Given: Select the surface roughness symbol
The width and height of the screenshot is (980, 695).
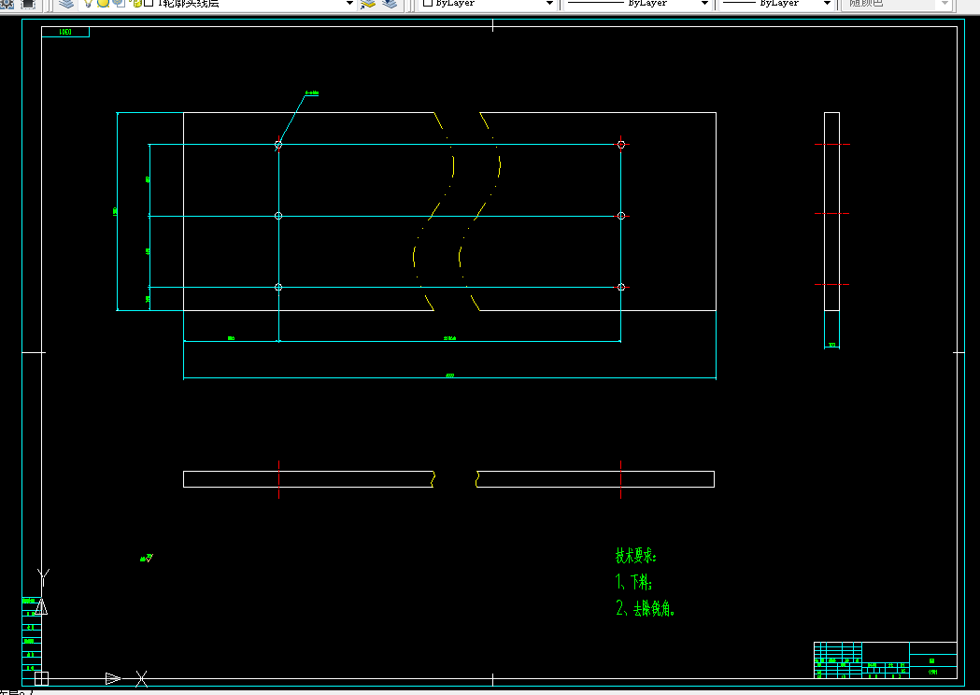Looking at the screenshot, I should click(x=147, y=558).
